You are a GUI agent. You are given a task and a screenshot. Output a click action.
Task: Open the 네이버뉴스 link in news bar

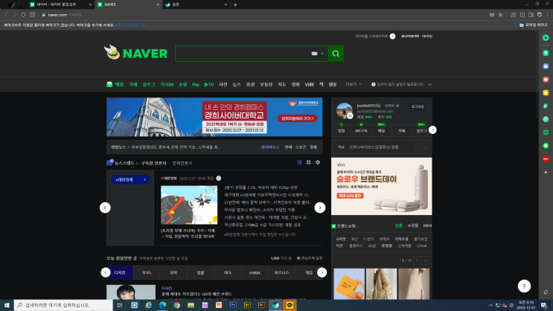pyautogui.click(x=270, y=147)
